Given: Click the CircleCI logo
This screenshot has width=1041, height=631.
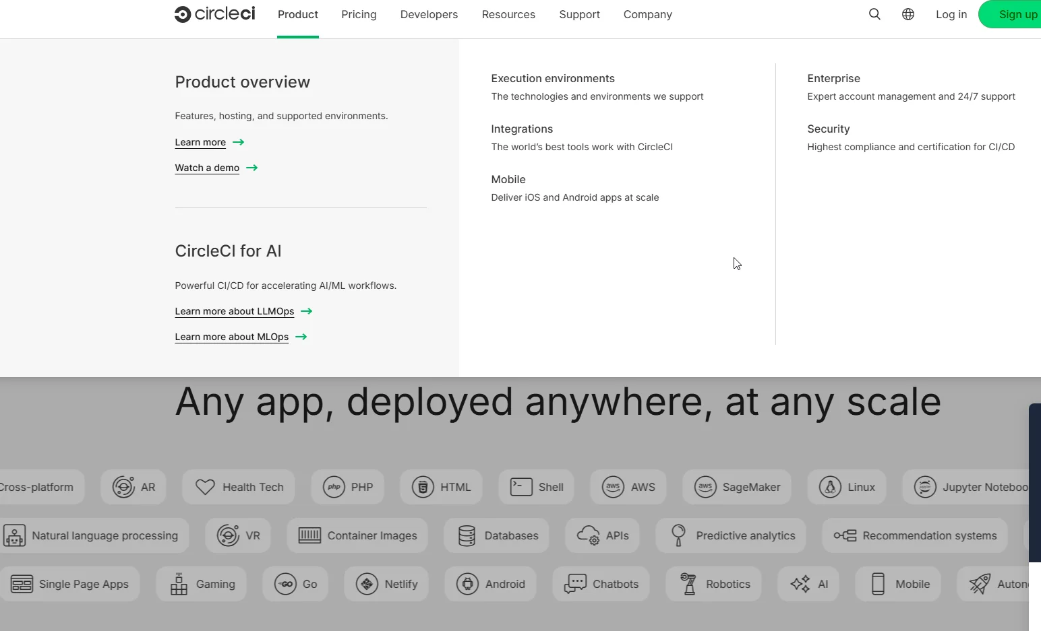Looking at the screenshot, I should tap(214, 14).
